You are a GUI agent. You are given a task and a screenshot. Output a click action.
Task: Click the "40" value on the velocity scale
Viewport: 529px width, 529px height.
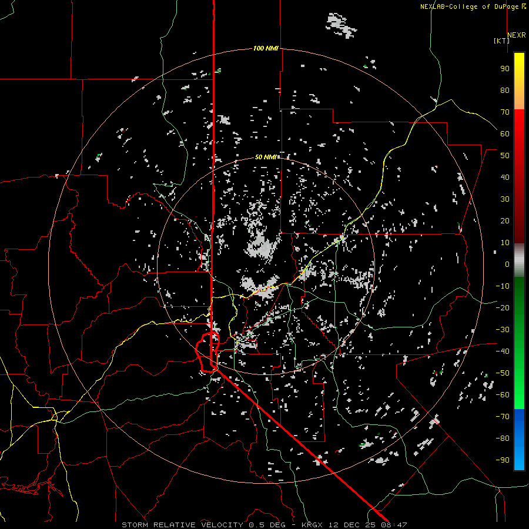click(x=505, y=177)
